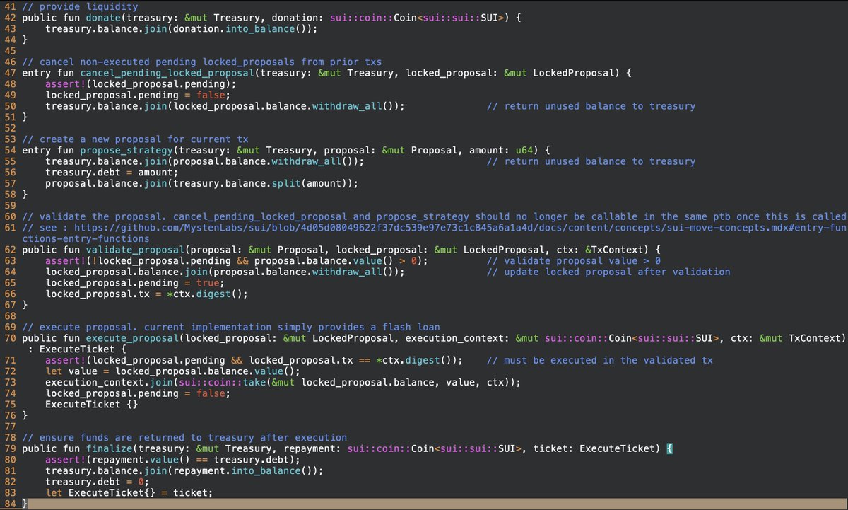Click comment '// update locked proposal after validation'
The height and width of the screenshot is (510, 848).
pyautogui.click(x=608, y=272)
